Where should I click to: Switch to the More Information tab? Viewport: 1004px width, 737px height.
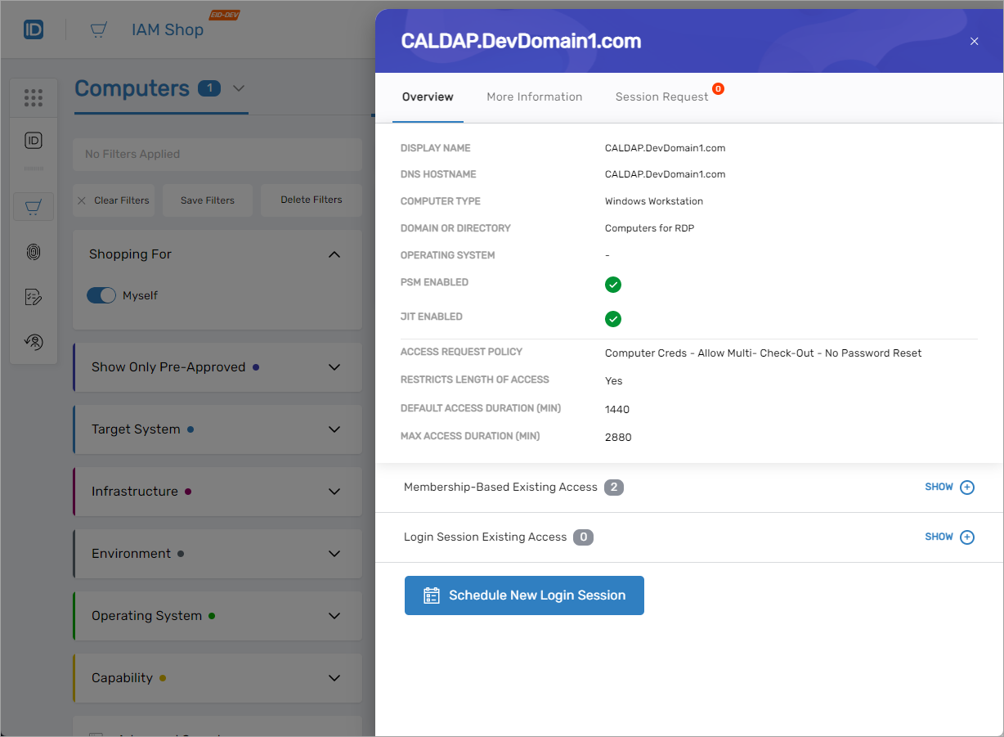(534, 97)
